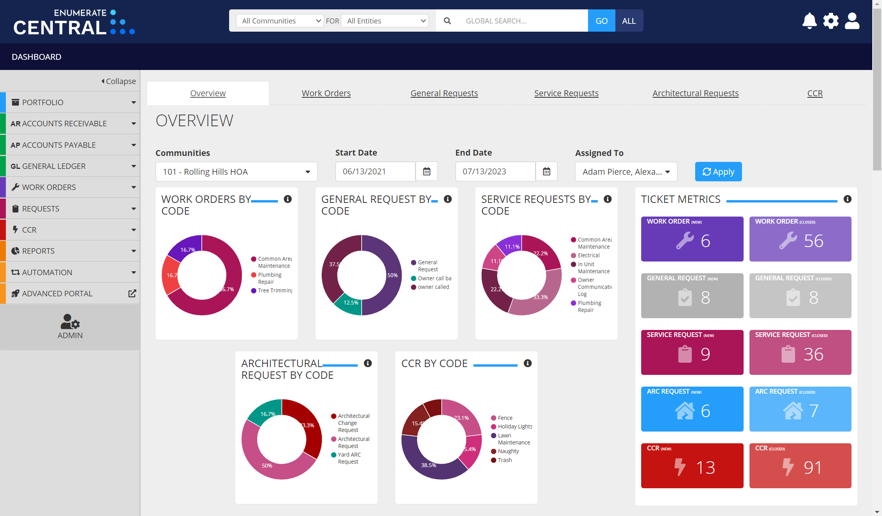This screenshot has width=882, height=516.
Task: Click CCR By Code info icon
Action: (x=527, y=364)
